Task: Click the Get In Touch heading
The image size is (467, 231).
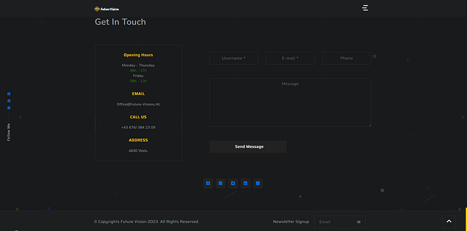Action: point(120,22)
